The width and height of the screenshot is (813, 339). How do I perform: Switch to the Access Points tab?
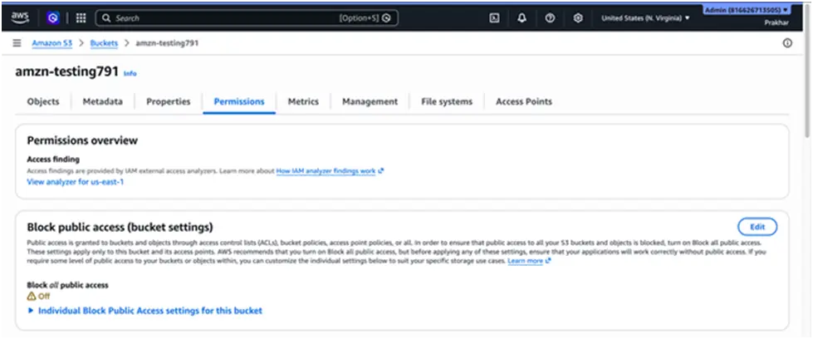[524, 101]
